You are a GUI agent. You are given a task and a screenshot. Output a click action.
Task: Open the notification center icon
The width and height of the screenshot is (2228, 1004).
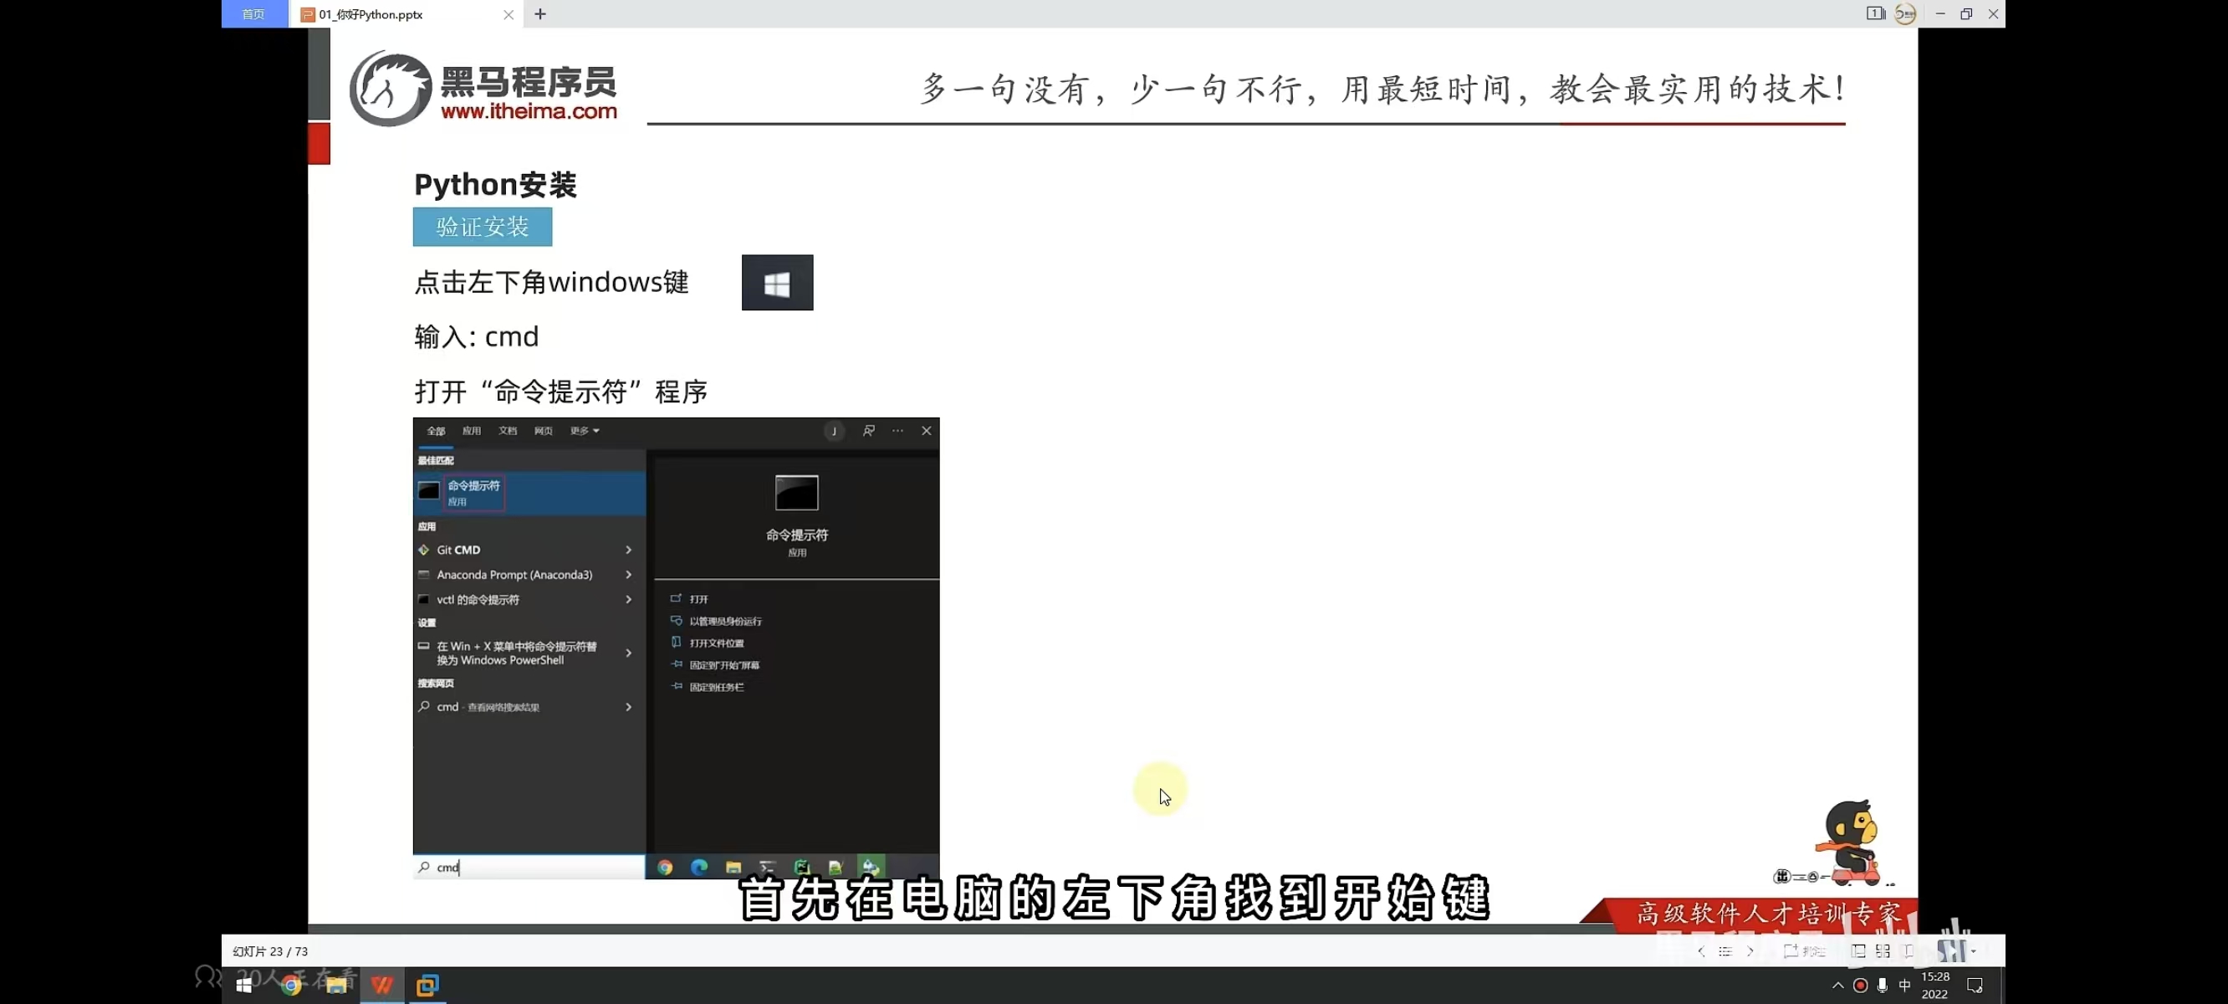click(x=1975, y=985)
